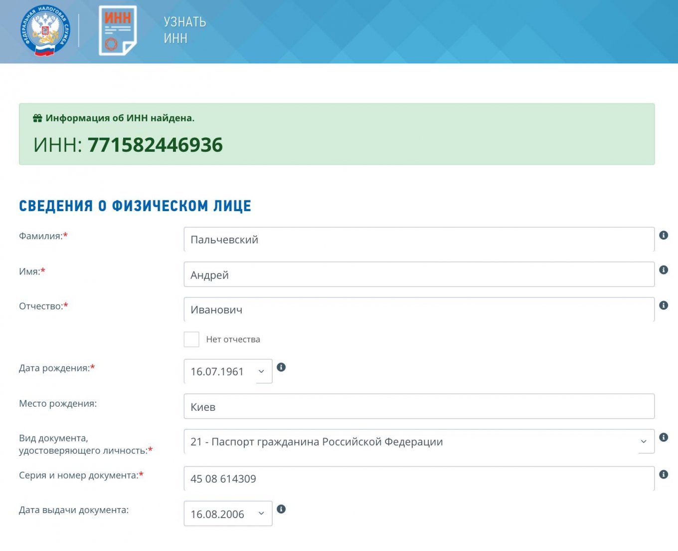Click info icon beside Дата рождения
678x551 pixels.
pyautogui.click(x=281, y=367)
